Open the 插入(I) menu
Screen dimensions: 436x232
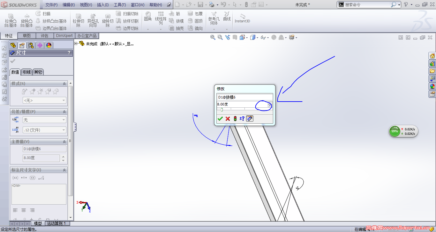click(x=103, y=5)
